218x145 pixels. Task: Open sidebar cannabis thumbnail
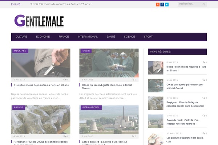156,103
